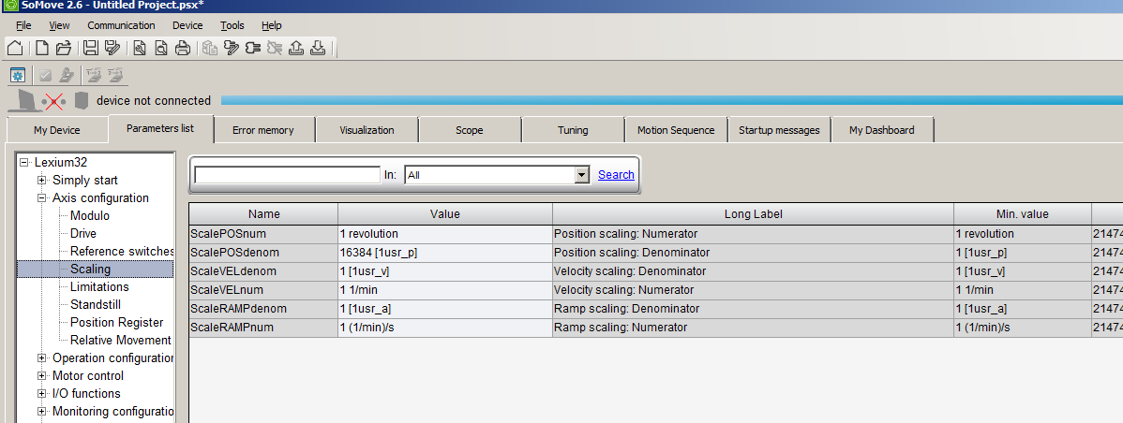Viewport: 1123px width, 423px height.
Task: Switch to the My Dashboard tab
Action: [882, 130]
